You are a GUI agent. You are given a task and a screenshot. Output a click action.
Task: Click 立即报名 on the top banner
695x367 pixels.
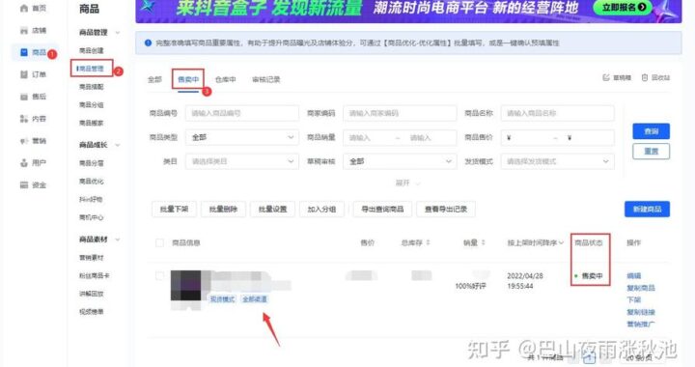[624, 8]
